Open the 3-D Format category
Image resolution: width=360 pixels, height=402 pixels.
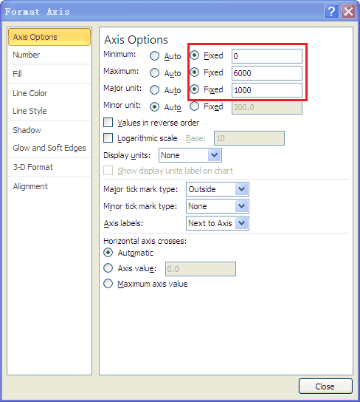pyautogui.click(x=49, y=167)
